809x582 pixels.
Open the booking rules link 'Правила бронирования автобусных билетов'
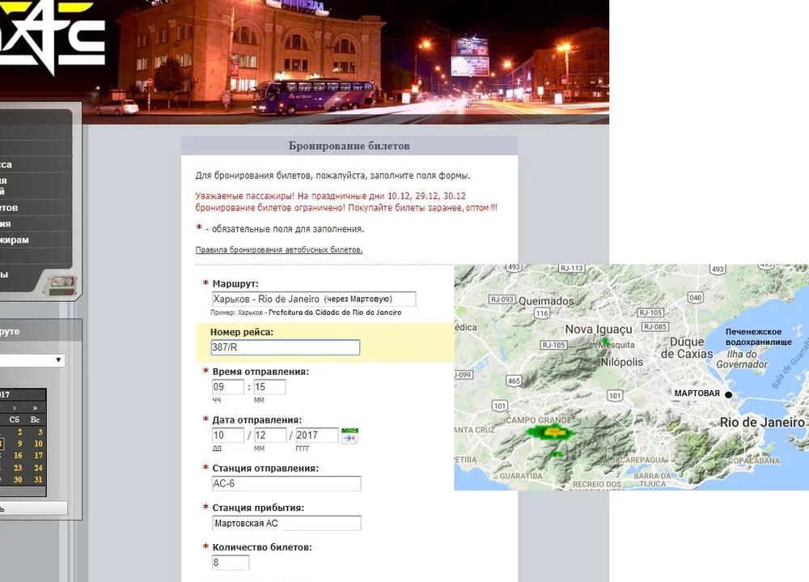tap(279, 250)
